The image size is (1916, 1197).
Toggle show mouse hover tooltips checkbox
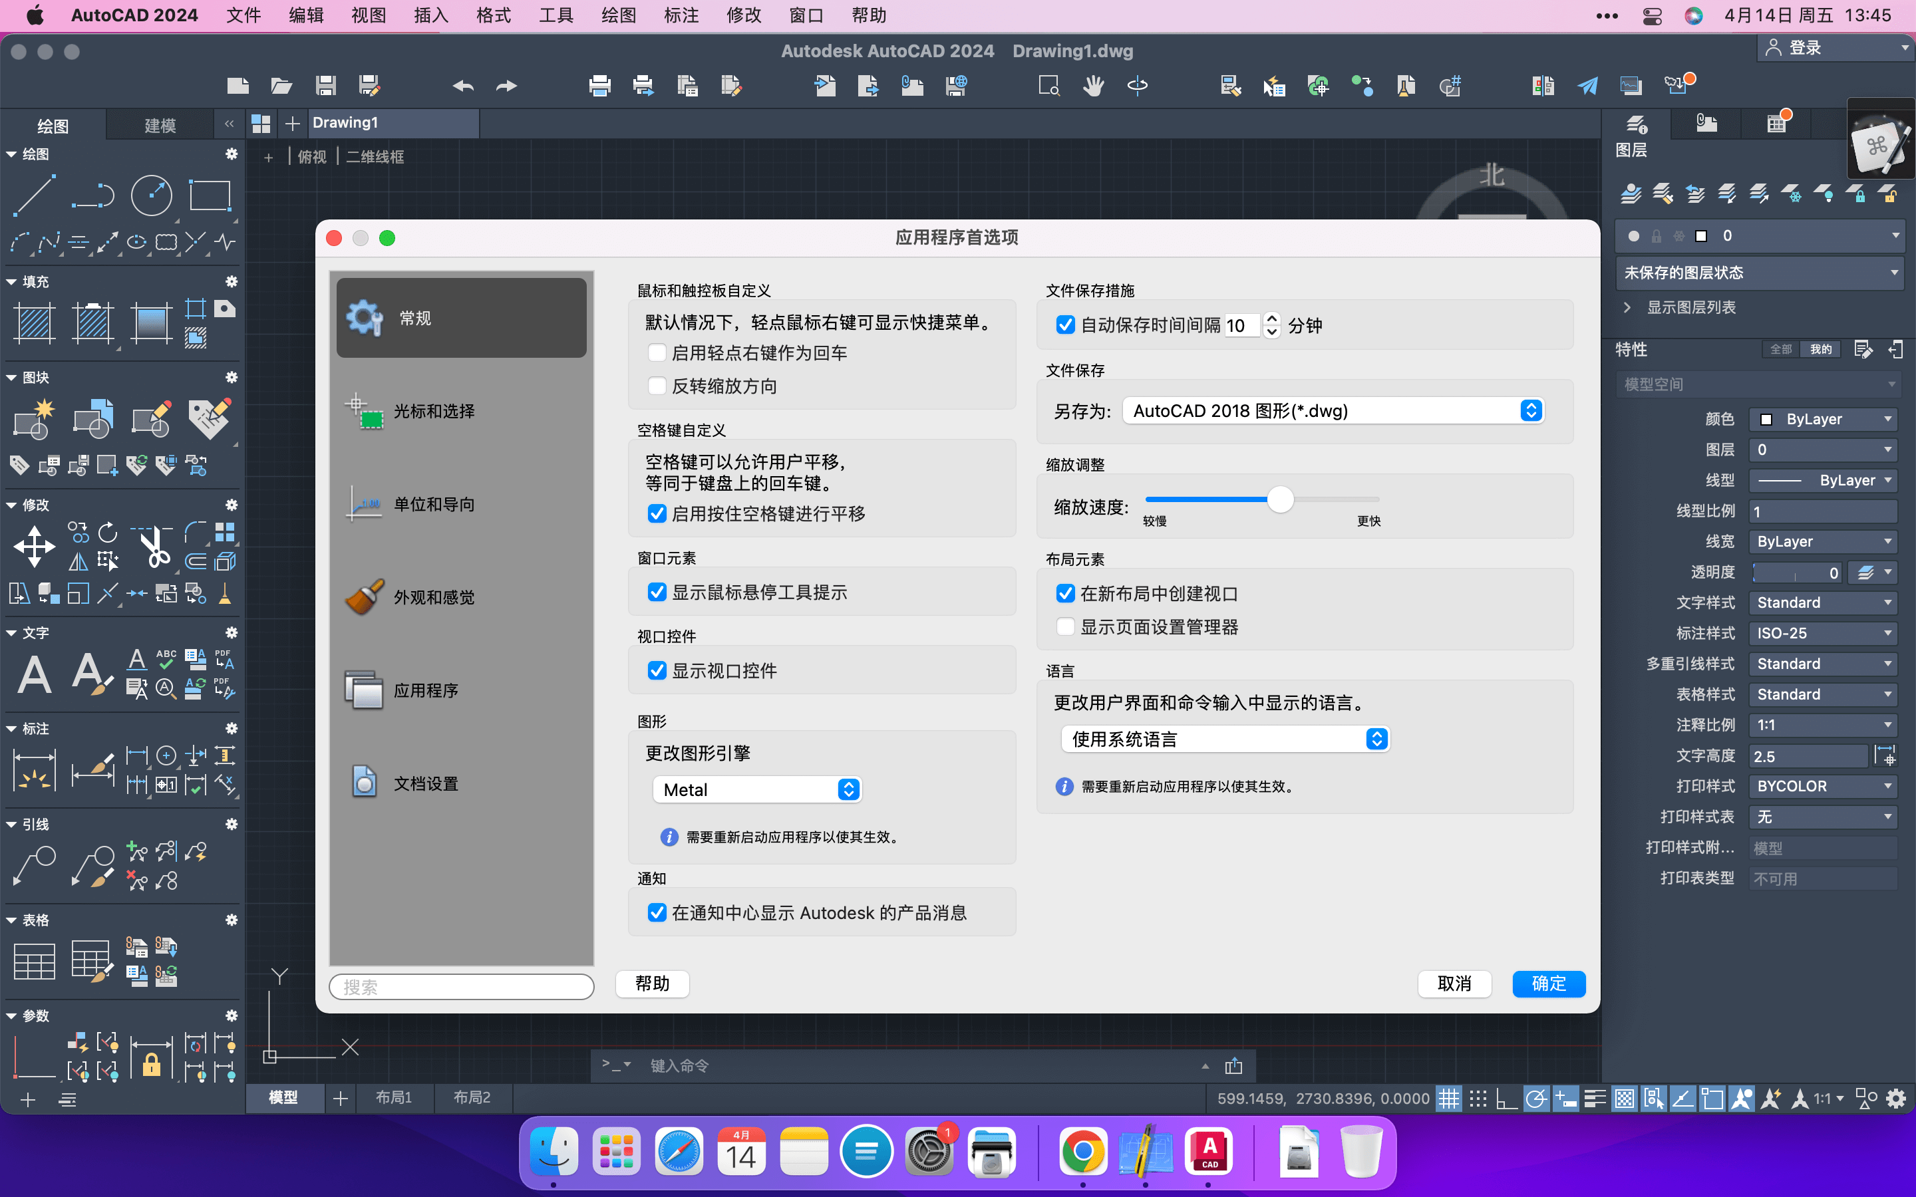click(x=657, y=591)
